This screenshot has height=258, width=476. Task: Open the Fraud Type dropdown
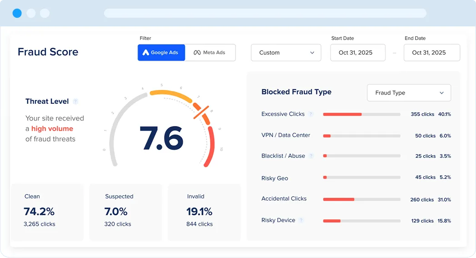point(409,93)
